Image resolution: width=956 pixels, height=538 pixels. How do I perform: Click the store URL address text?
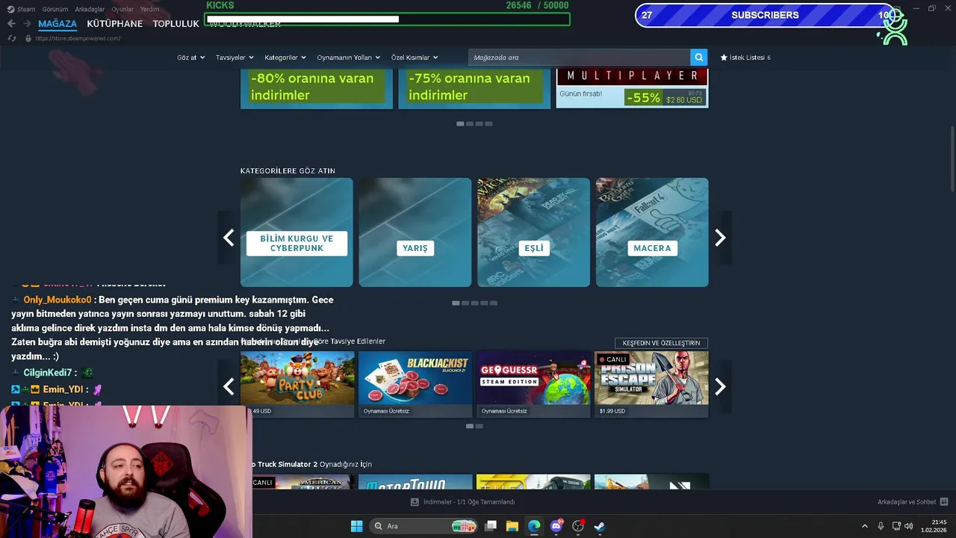pyautogui.click(x=78, y=38)
